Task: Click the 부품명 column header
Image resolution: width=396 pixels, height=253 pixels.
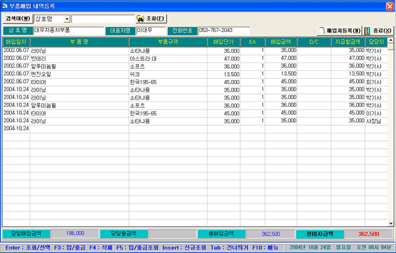Action: point(79,42)
